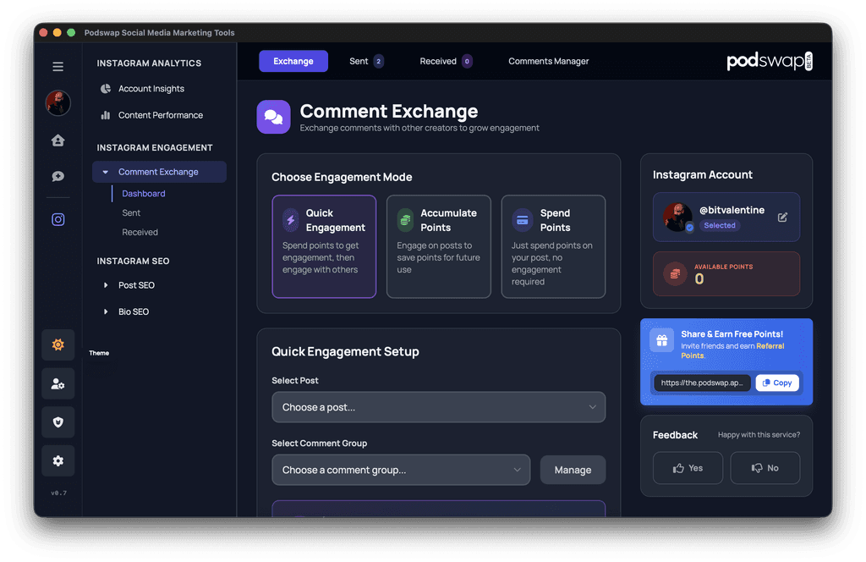Open the Choose a post dropdown

tap(439, 407)
